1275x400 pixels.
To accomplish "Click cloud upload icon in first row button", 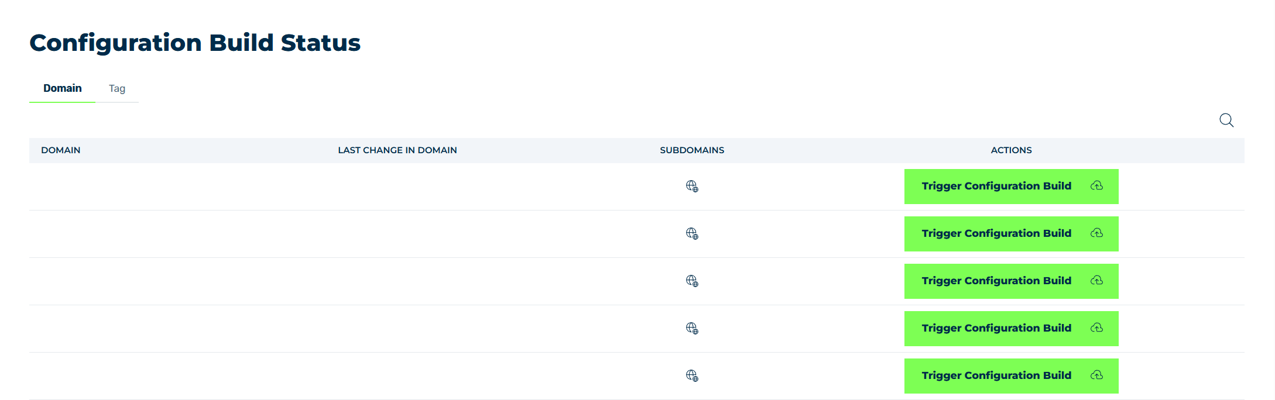I will click(x=1097, y=185).
